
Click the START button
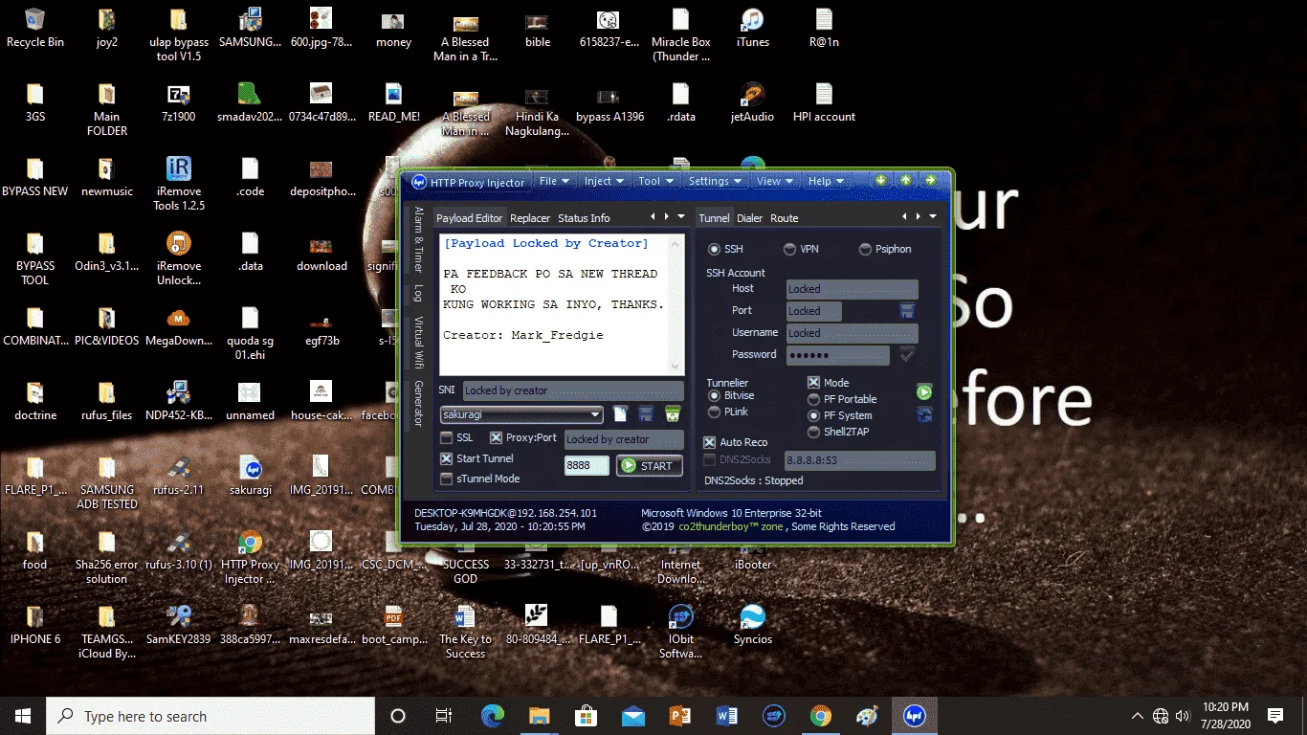(x=650, y=466)
